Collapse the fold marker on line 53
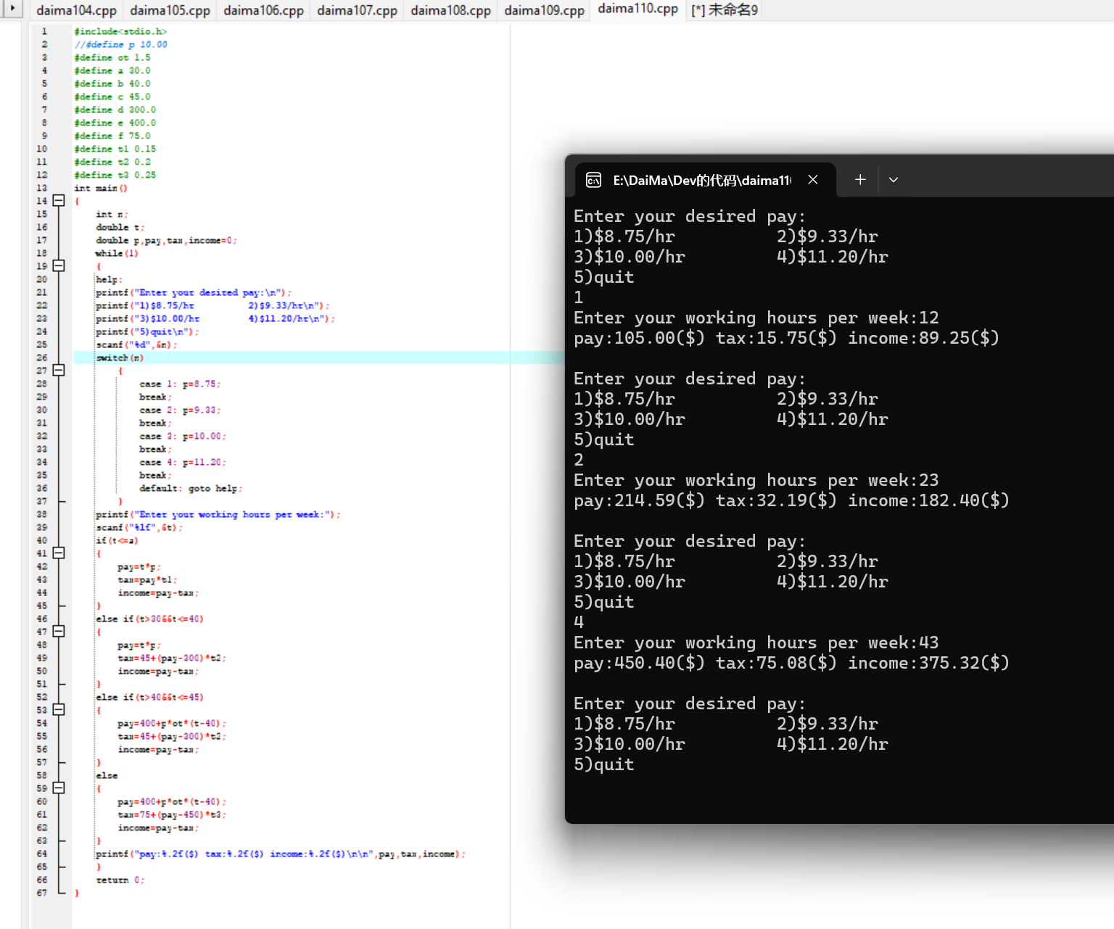This screenshot has width=1114, height=929. click(59, 709)
